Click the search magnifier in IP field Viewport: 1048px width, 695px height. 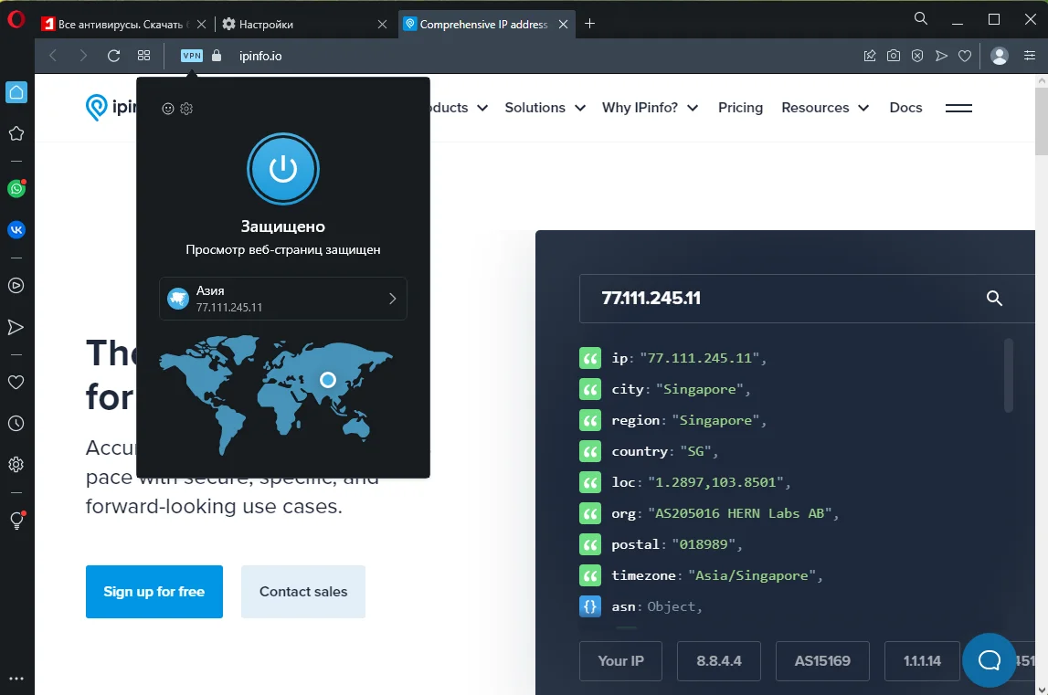[x=995, y=298]
